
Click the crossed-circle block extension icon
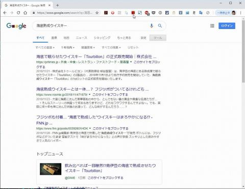(208, 13)
